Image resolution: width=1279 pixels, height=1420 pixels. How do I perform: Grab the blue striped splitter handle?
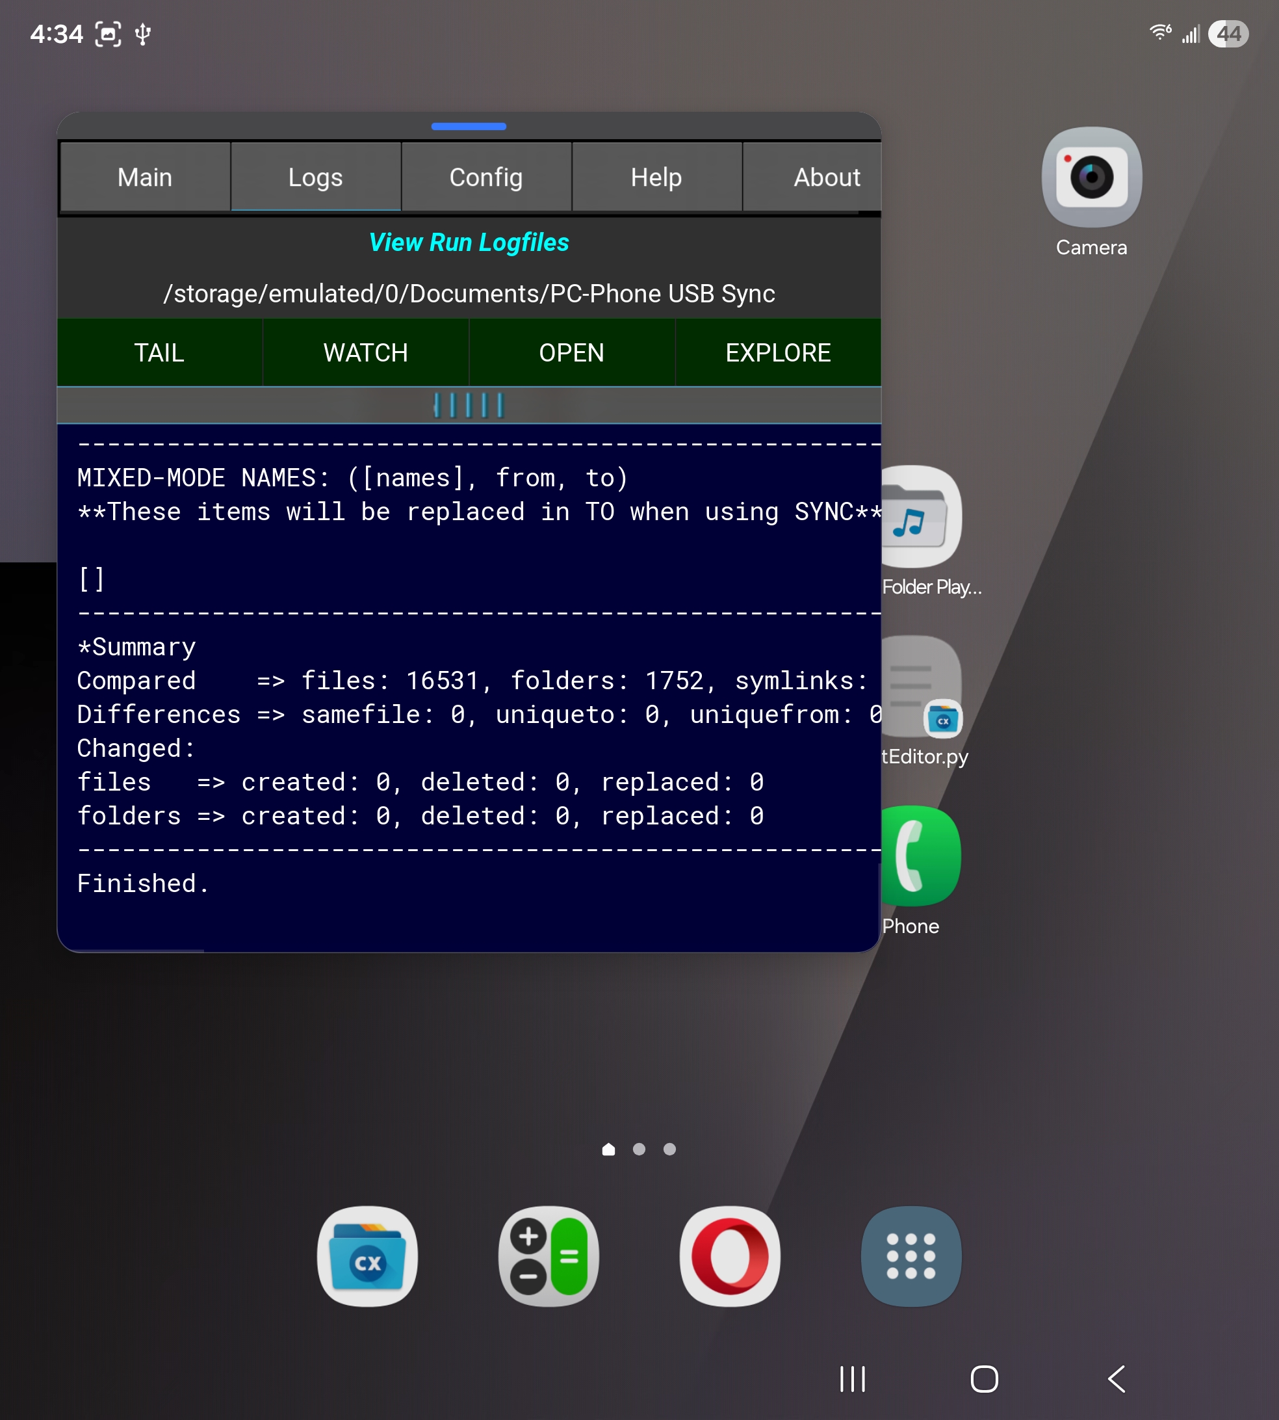tap(469, 405)
